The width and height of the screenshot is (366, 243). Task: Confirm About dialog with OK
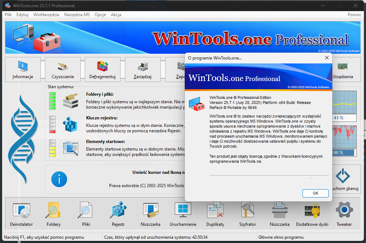pyautogui.click(x=315, y=193)
